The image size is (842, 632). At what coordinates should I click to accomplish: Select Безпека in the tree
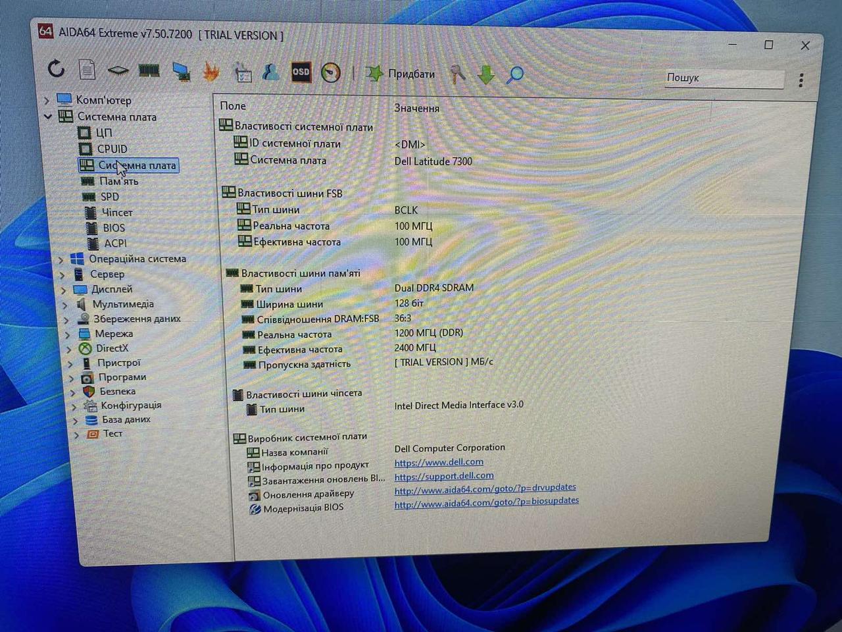click(x=118, y=391)
